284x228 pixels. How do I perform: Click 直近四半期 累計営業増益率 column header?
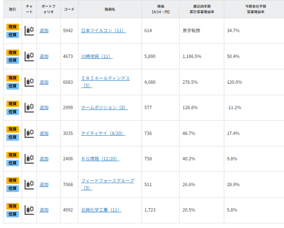[202, 9]
